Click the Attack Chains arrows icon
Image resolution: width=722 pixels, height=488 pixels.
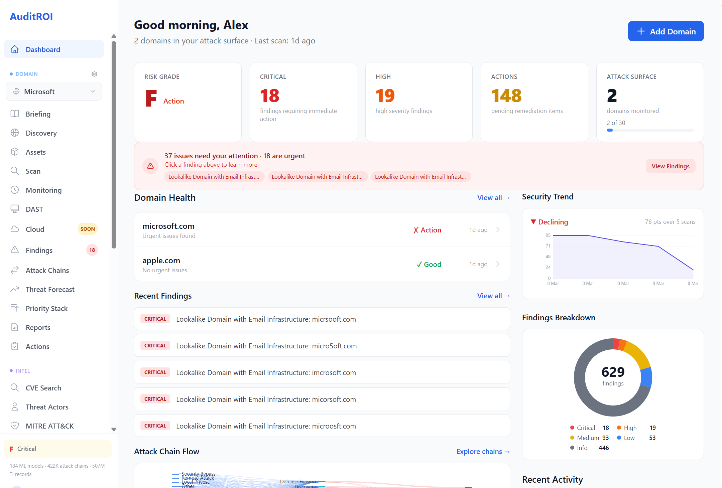click(x=15, y=270)
